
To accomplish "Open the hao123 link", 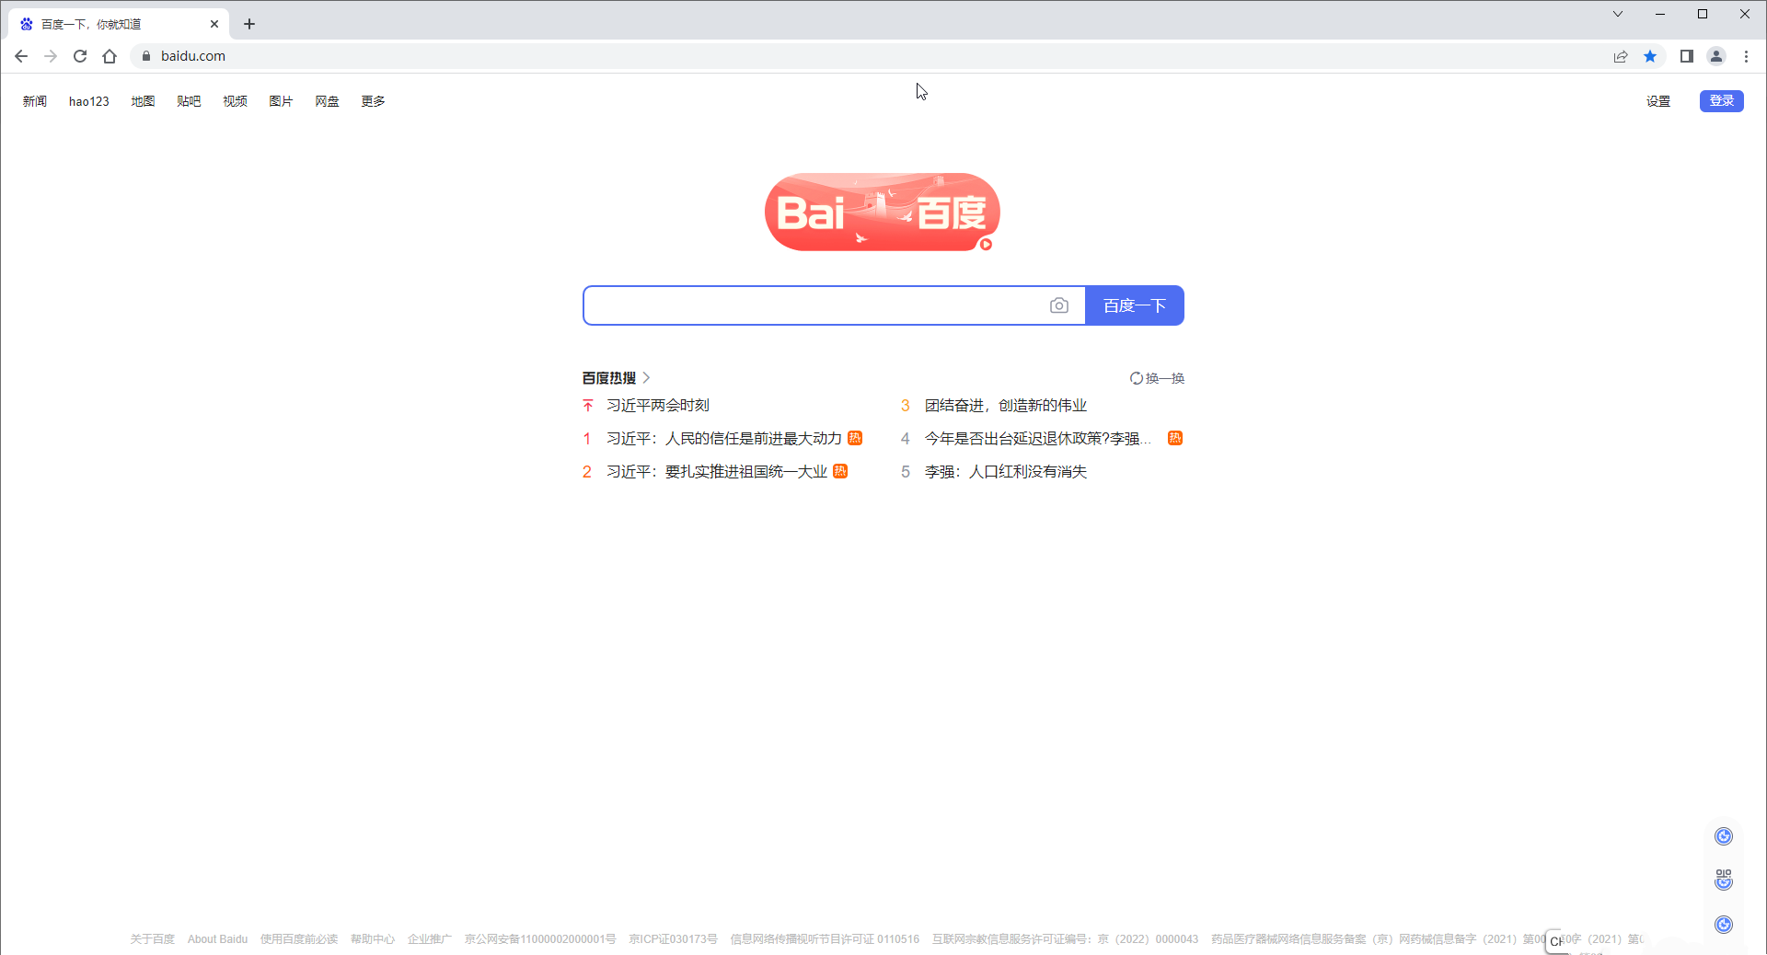I will (x=89, y=101).
